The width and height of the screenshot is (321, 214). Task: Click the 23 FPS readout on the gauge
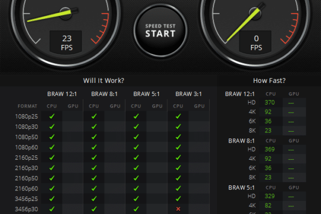tap(66, 43)
